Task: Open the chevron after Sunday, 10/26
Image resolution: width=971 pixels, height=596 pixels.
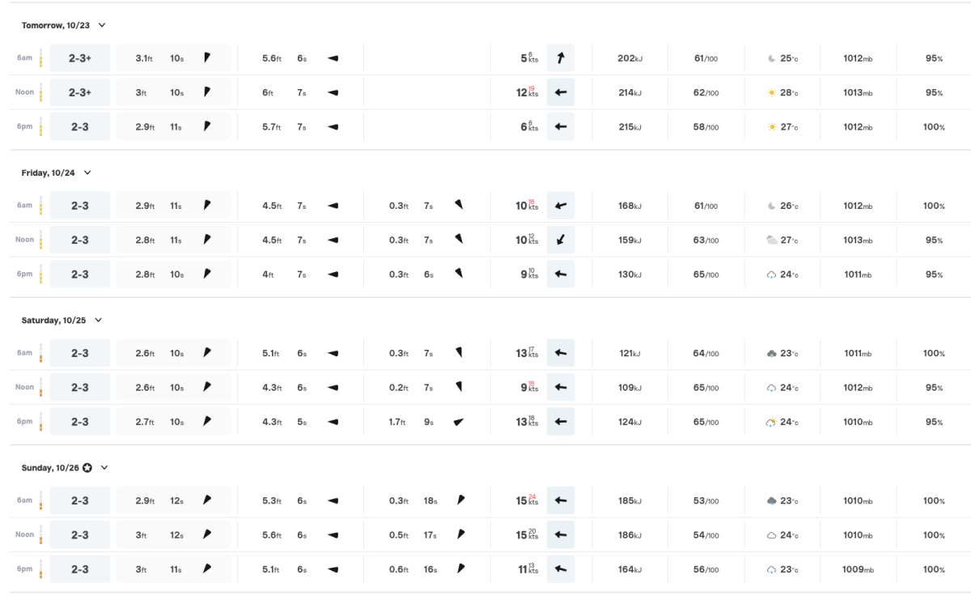Action: [x=104, y=468]
